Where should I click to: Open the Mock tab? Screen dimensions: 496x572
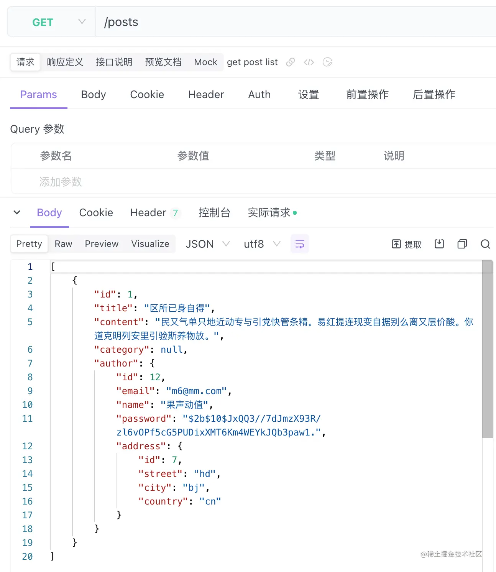(205, 62)
